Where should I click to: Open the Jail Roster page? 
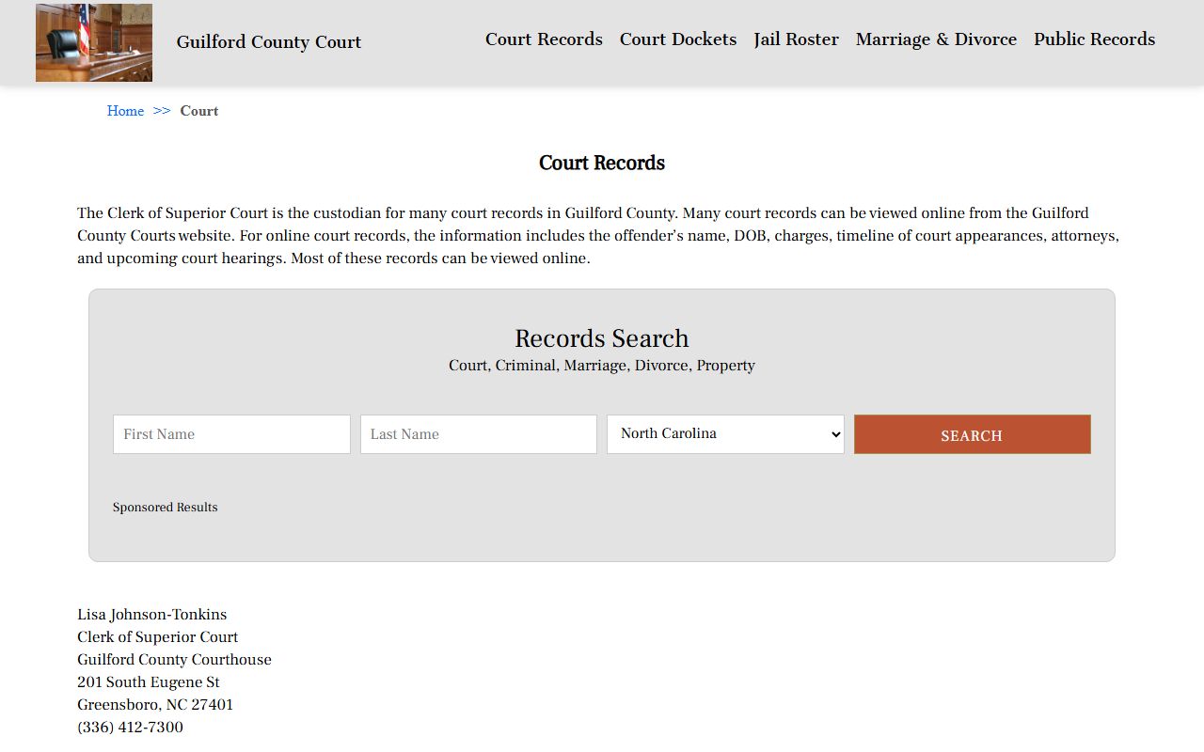[796, 39]
